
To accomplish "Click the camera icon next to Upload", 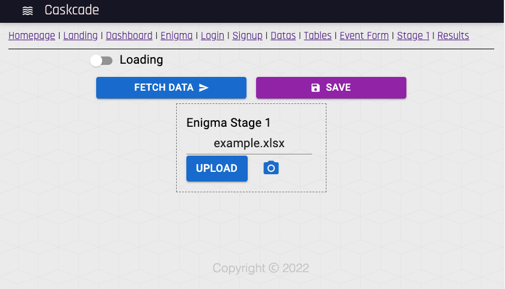I will (271, 168).
